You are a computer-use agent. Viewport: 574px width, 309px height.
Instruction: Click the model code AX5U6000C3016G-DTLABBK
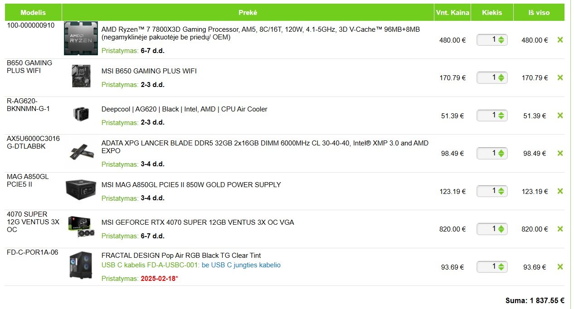click(x=33, y=142)
